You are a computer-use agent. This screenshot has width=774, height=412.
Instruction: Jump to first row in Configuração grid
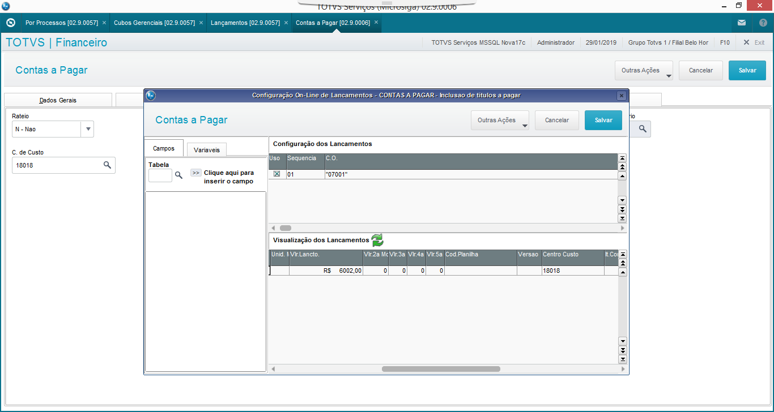point(622,158)
